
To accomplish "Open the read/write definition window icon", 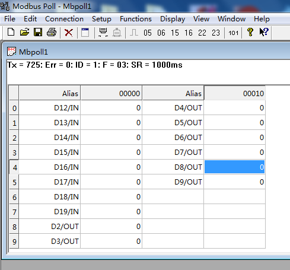I will (x=85, y=33).
